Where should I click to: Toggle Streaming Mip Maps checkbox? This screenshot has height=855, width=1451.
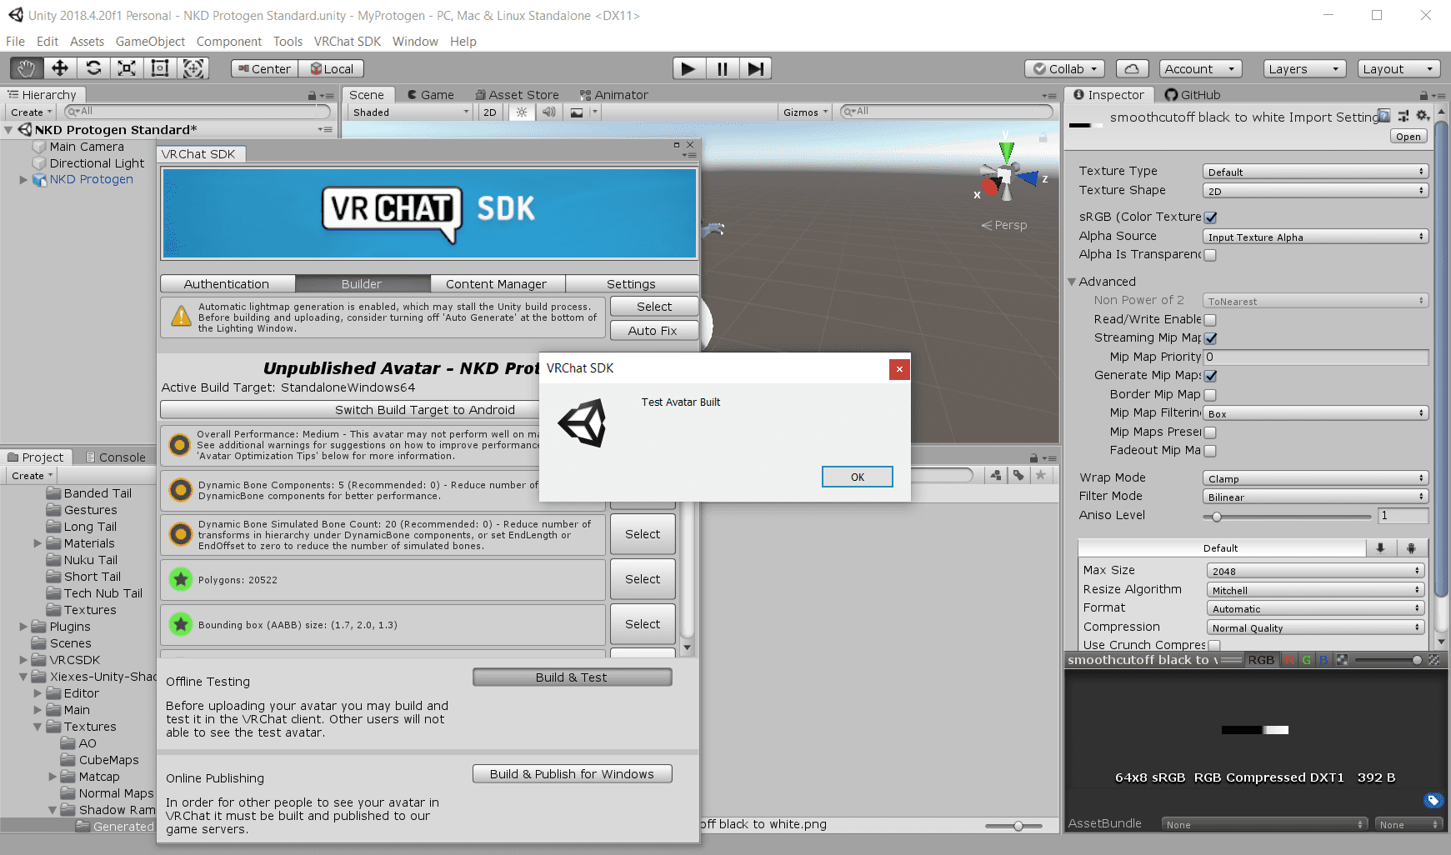pos(1210,338)
